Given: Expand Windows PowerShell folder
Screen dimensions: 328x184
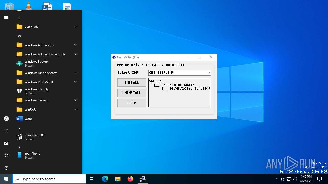Looking at the screenshot, I should click(47, 82).
